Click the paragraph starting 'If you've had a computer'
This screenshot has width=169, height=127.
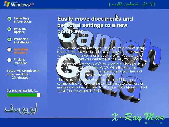[101, 53]
